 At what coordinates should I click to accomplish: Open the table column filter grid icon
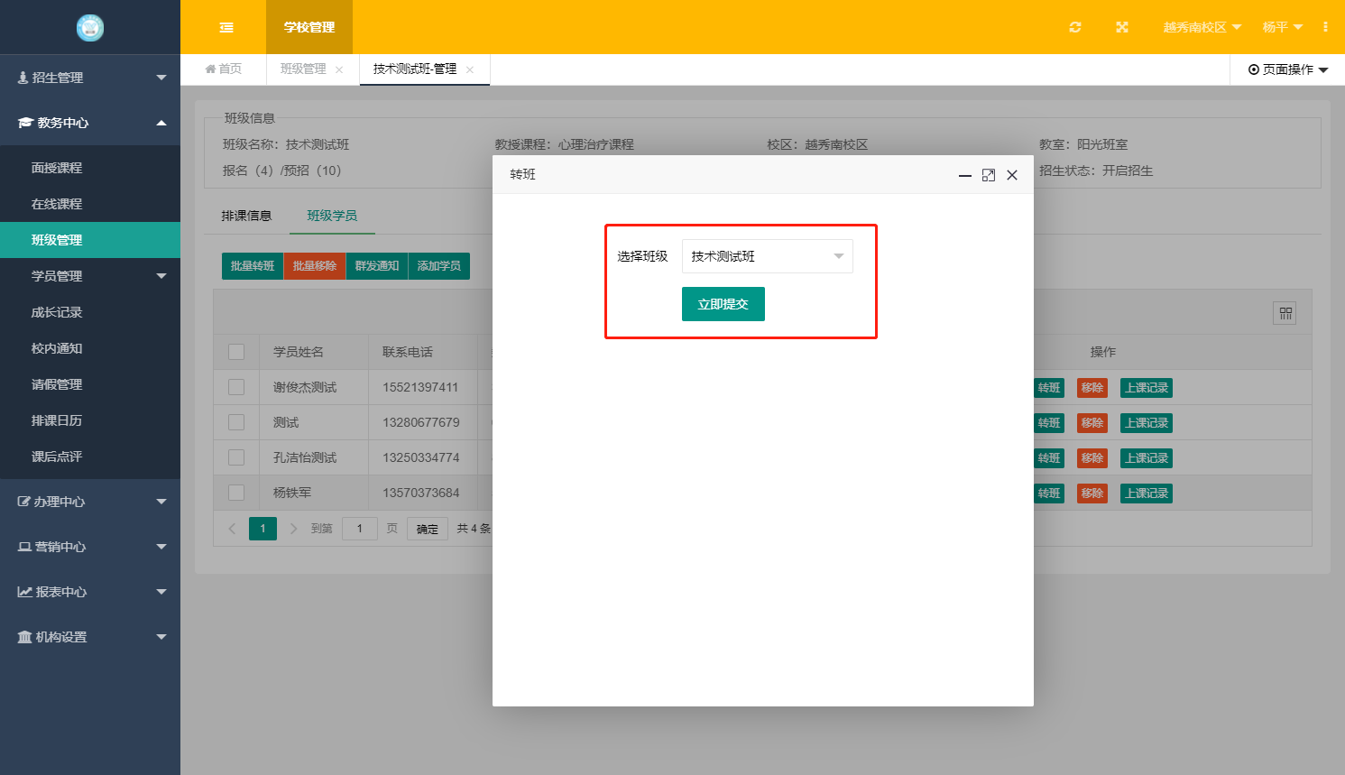click(1285, 313)
